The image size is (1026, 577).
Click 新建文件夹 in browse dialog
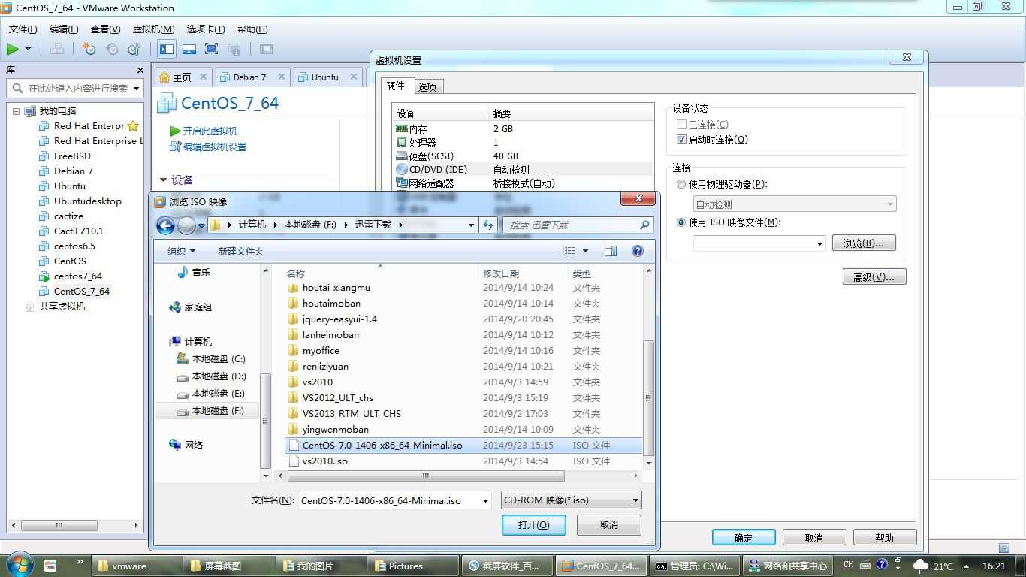pyautogui.click(x=241, y=252)
